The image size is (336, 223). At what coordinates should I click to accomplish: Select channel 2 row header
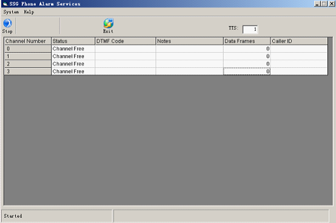[28, 64]
